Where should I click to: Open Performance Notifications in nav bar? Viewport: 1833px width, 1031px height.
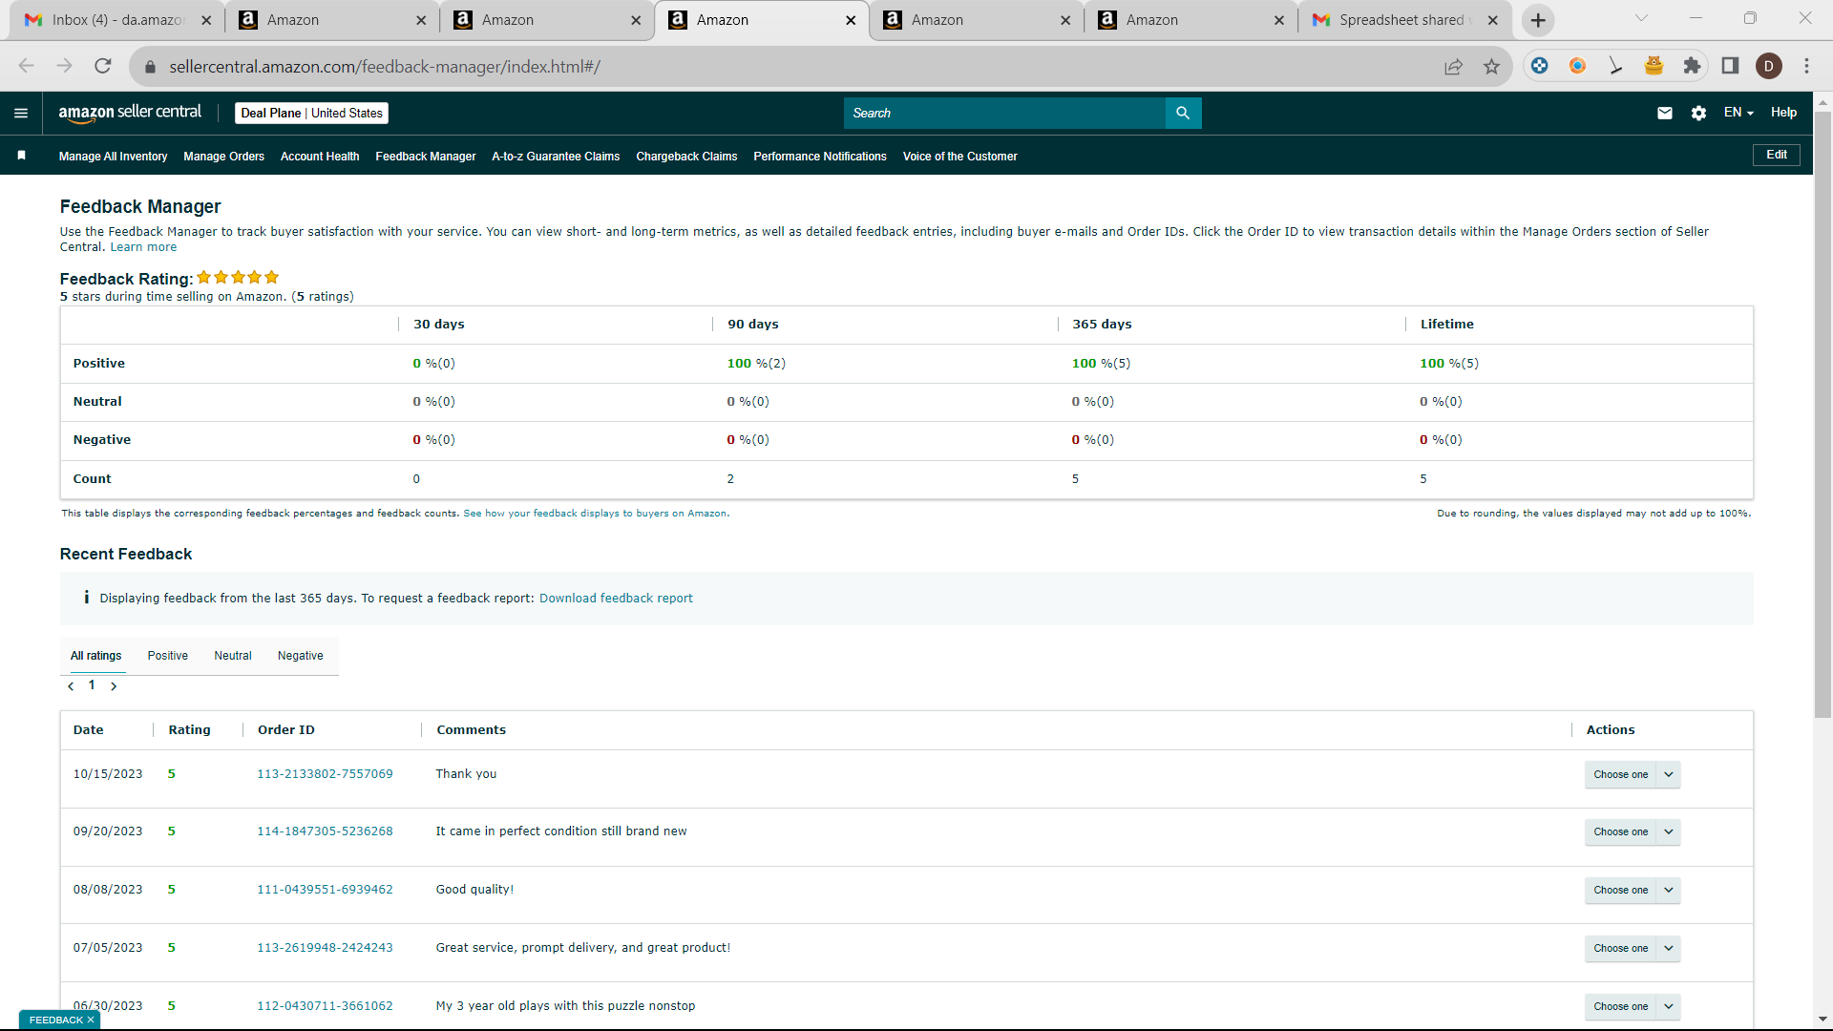point(820,157)
